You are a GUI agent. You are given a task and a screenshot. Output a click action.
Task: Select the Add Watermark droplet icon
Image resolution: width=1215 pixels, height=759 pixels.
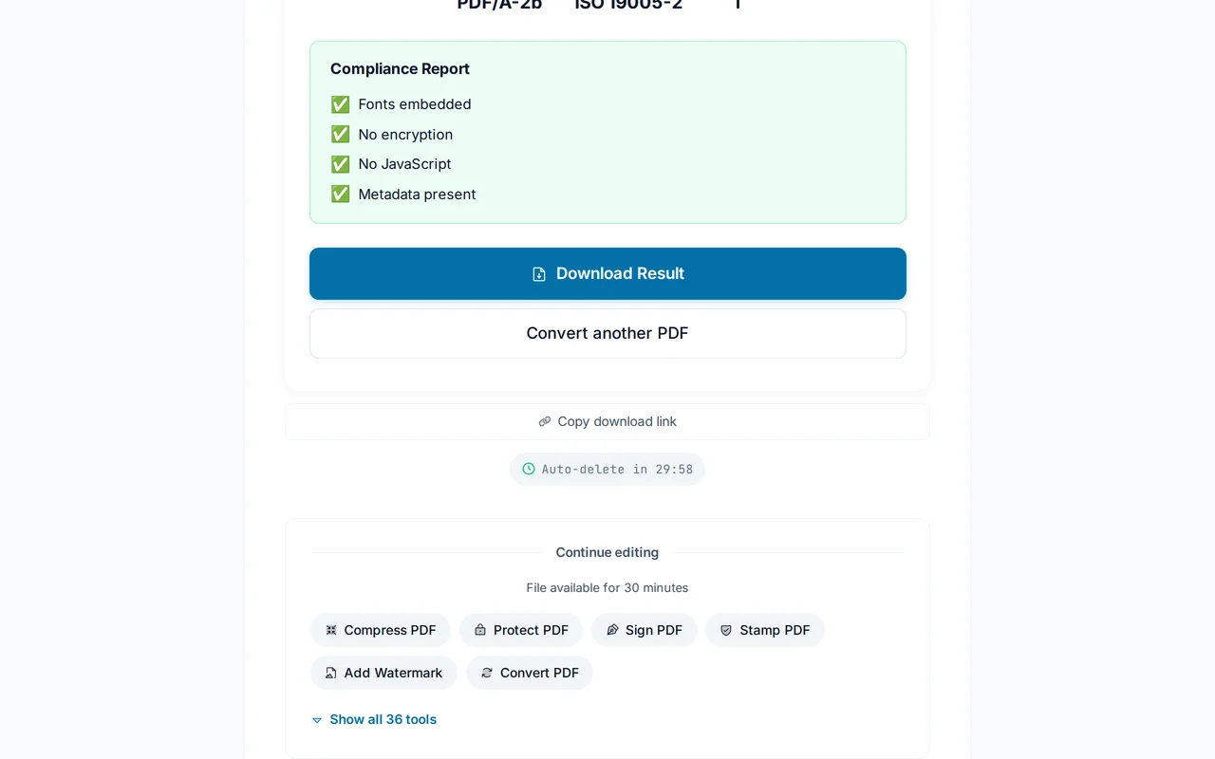click(330, 673)
